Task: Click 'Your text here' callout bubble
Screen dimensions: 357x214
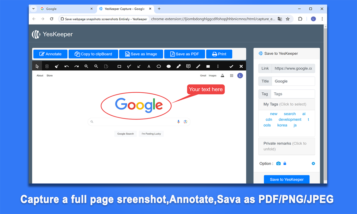Action: coord(206,89)
